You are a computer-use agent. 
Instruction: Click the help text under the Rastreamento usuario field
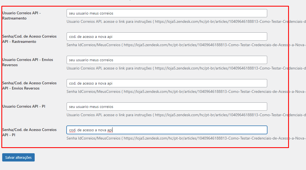(x=186, y=22)
